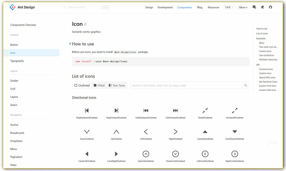This screenshot has height=171, width=286.
Task: Click the search magnifier in icon list
Action: (x=245, y=85)
